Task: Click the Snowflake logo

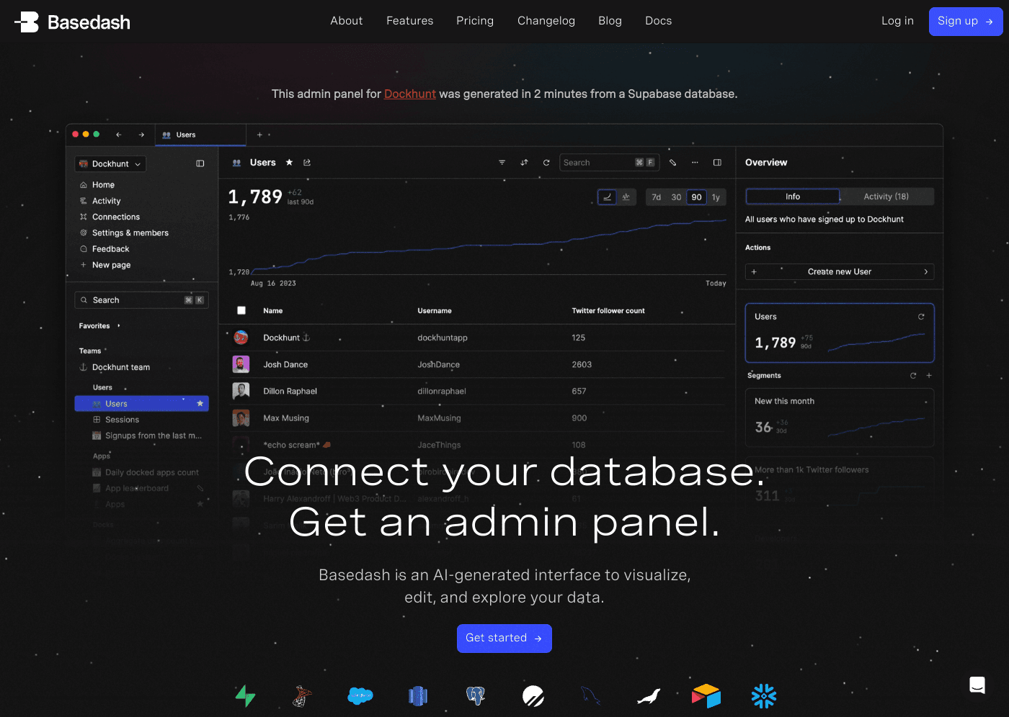Action: pos(764,695)
